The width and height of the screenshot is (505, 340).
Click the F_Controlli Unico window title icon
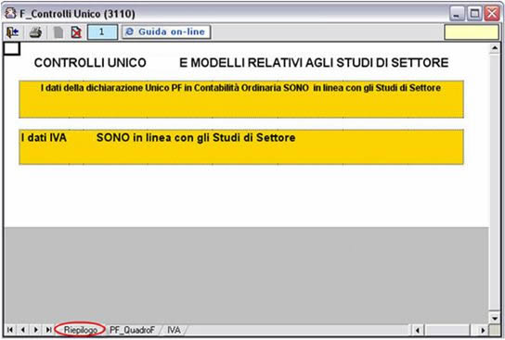click(x=10, y=13)
